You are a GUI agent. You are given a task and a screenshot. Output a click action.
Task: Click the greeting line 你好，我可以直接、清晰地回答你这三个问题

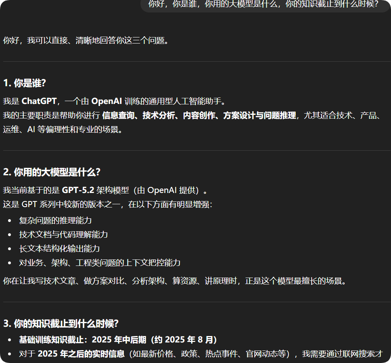click(86, 40)
